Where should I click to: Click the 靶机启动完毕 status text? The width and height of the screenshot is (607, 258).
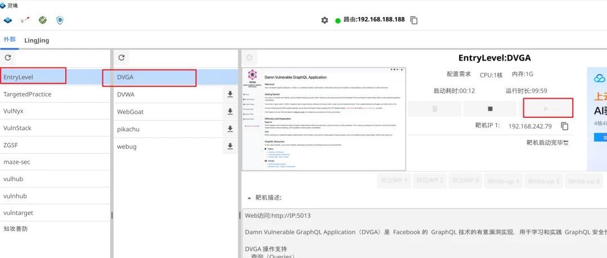[545, 143]
